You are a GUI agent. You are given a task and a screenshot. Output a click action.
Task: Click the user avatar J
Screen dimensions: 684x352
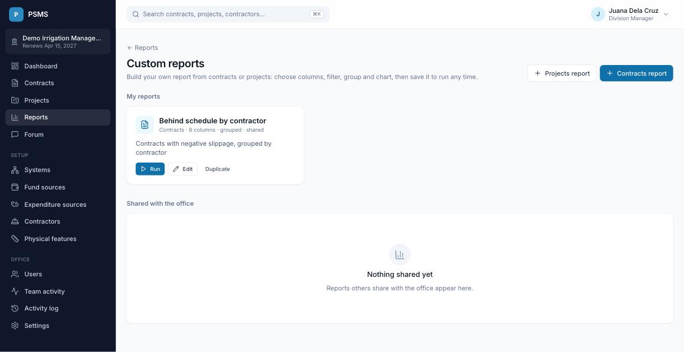click(598, 14)
